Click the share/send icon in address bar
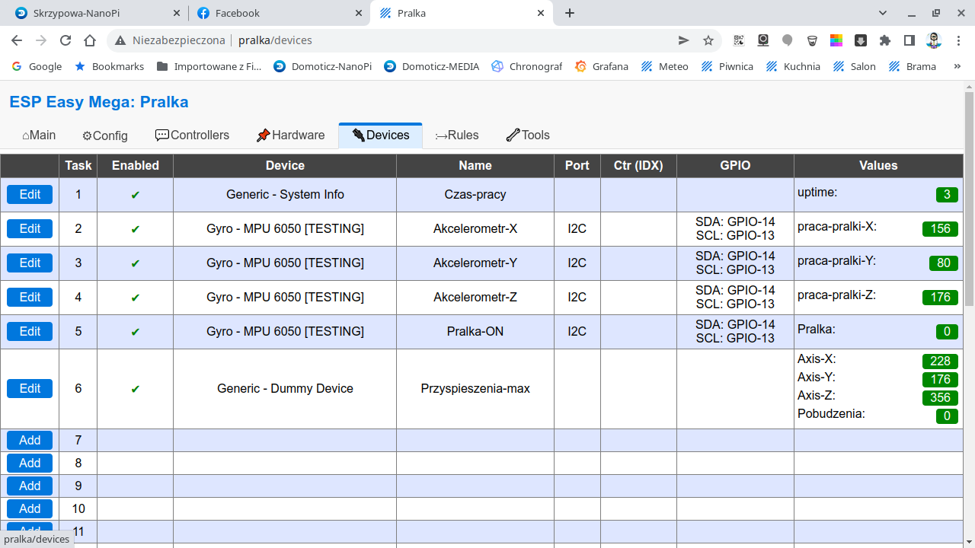 [x=684, y=40]
